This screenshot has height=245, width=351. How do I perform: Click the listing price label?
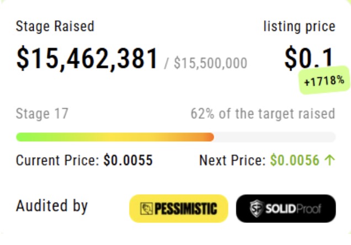pyautogui.click(x=299, y=27)
